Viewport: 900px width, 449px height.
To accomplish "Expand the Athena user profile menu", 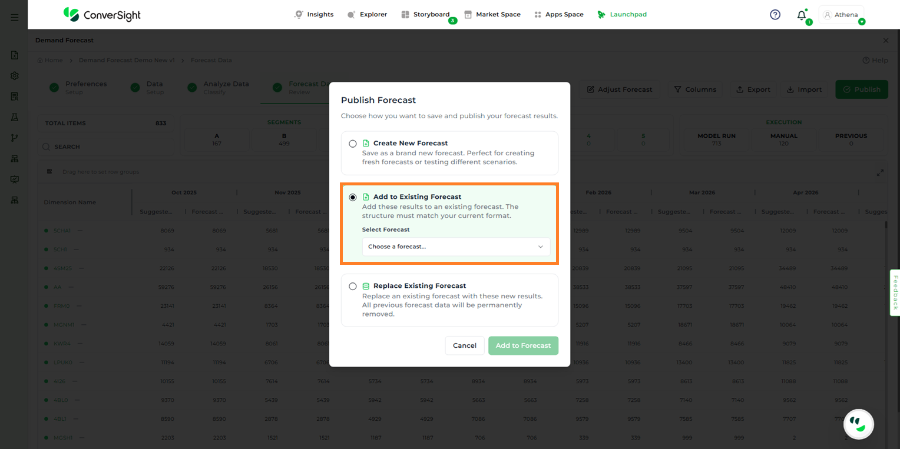I will click(x=841, y=15).
